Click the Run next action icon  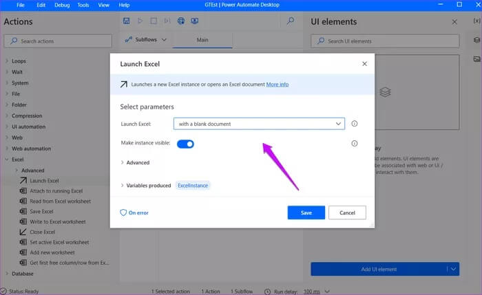point(167,21)
